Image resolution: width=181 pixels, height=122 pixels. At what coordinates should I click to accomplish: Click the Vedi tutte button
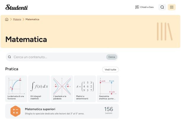pyautogui.click(x=110, y=70)
